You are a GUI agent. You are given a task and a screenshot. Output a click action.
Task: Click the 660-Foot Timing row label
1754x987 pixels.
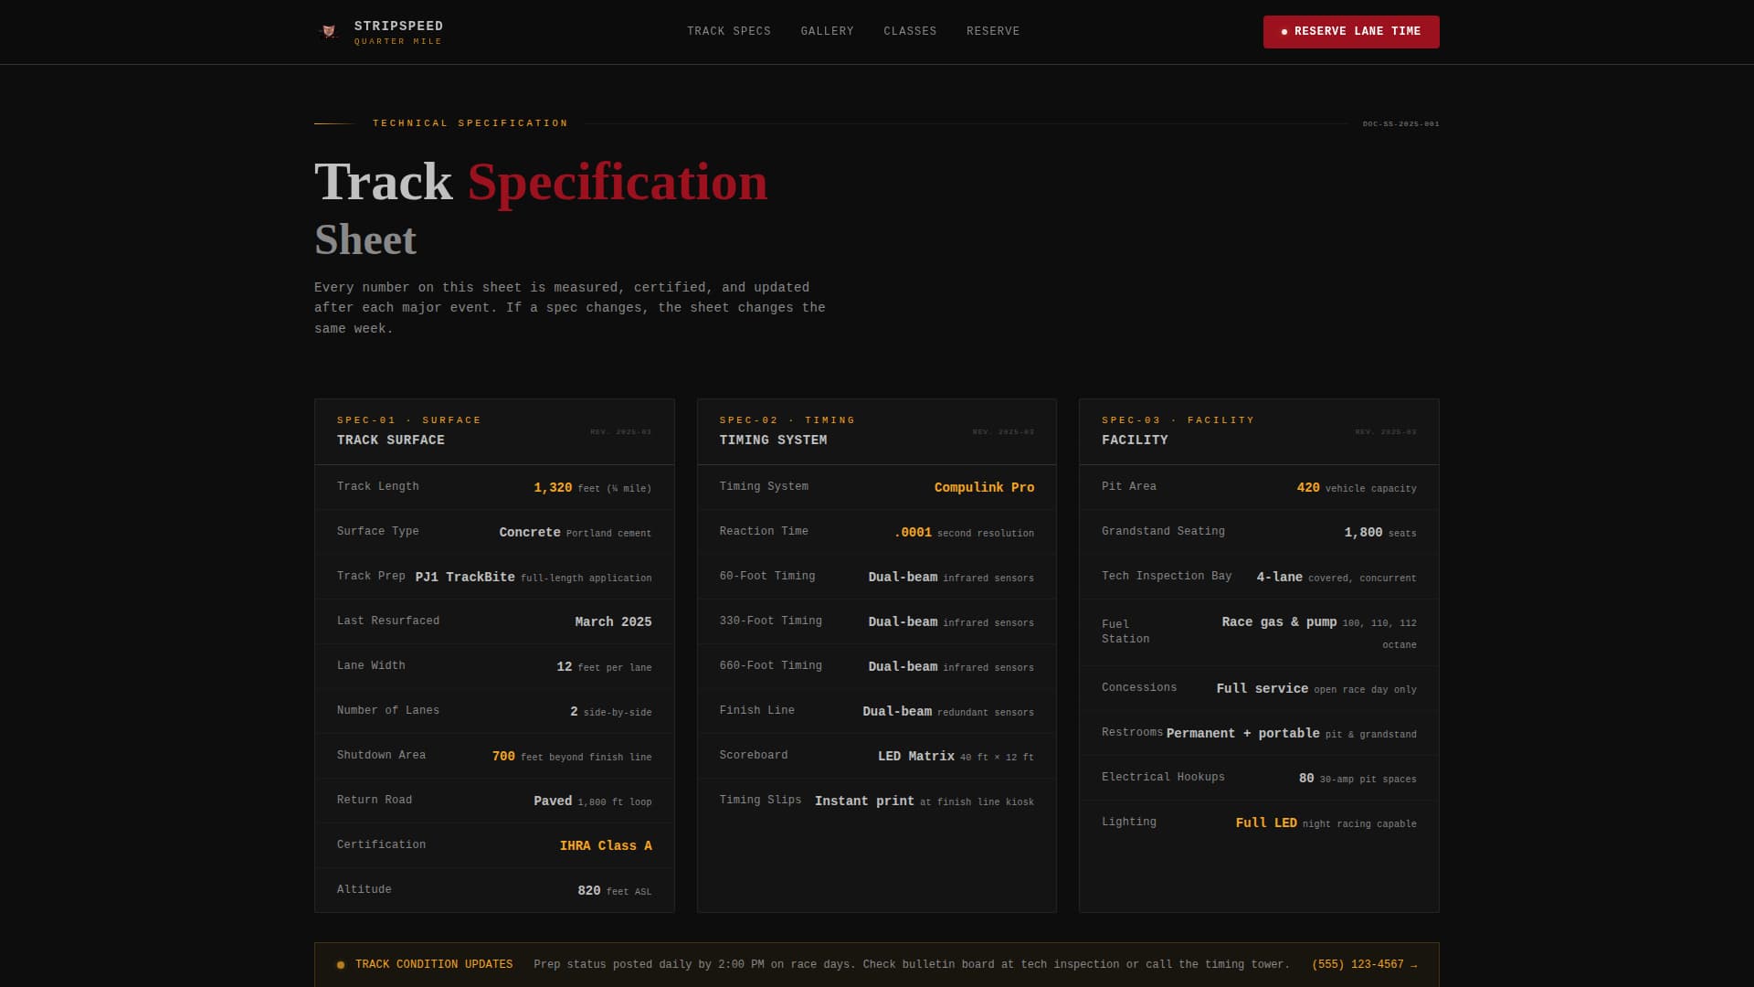click(x=771, y=665)
